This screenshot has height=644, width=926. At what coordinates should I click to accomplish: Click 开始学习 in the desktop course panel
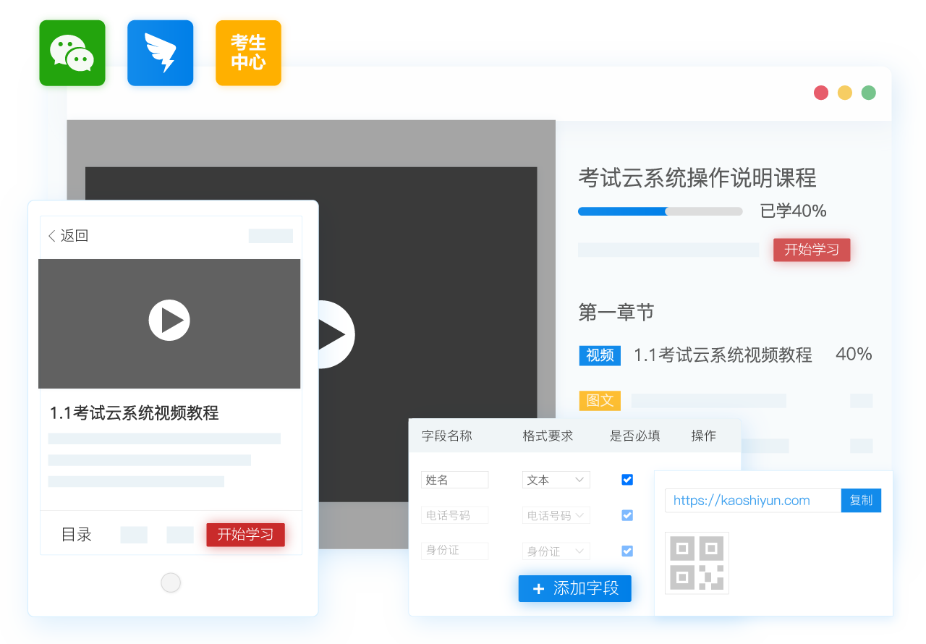click(x=812, y=250)
